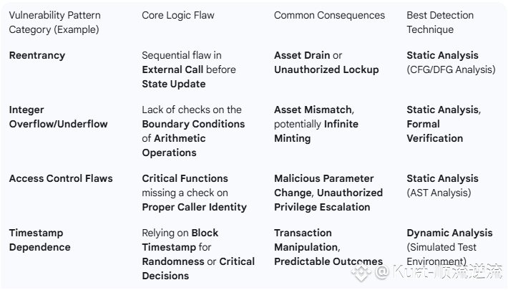Click the Best Detection Technique column header

tap(440, 22)
